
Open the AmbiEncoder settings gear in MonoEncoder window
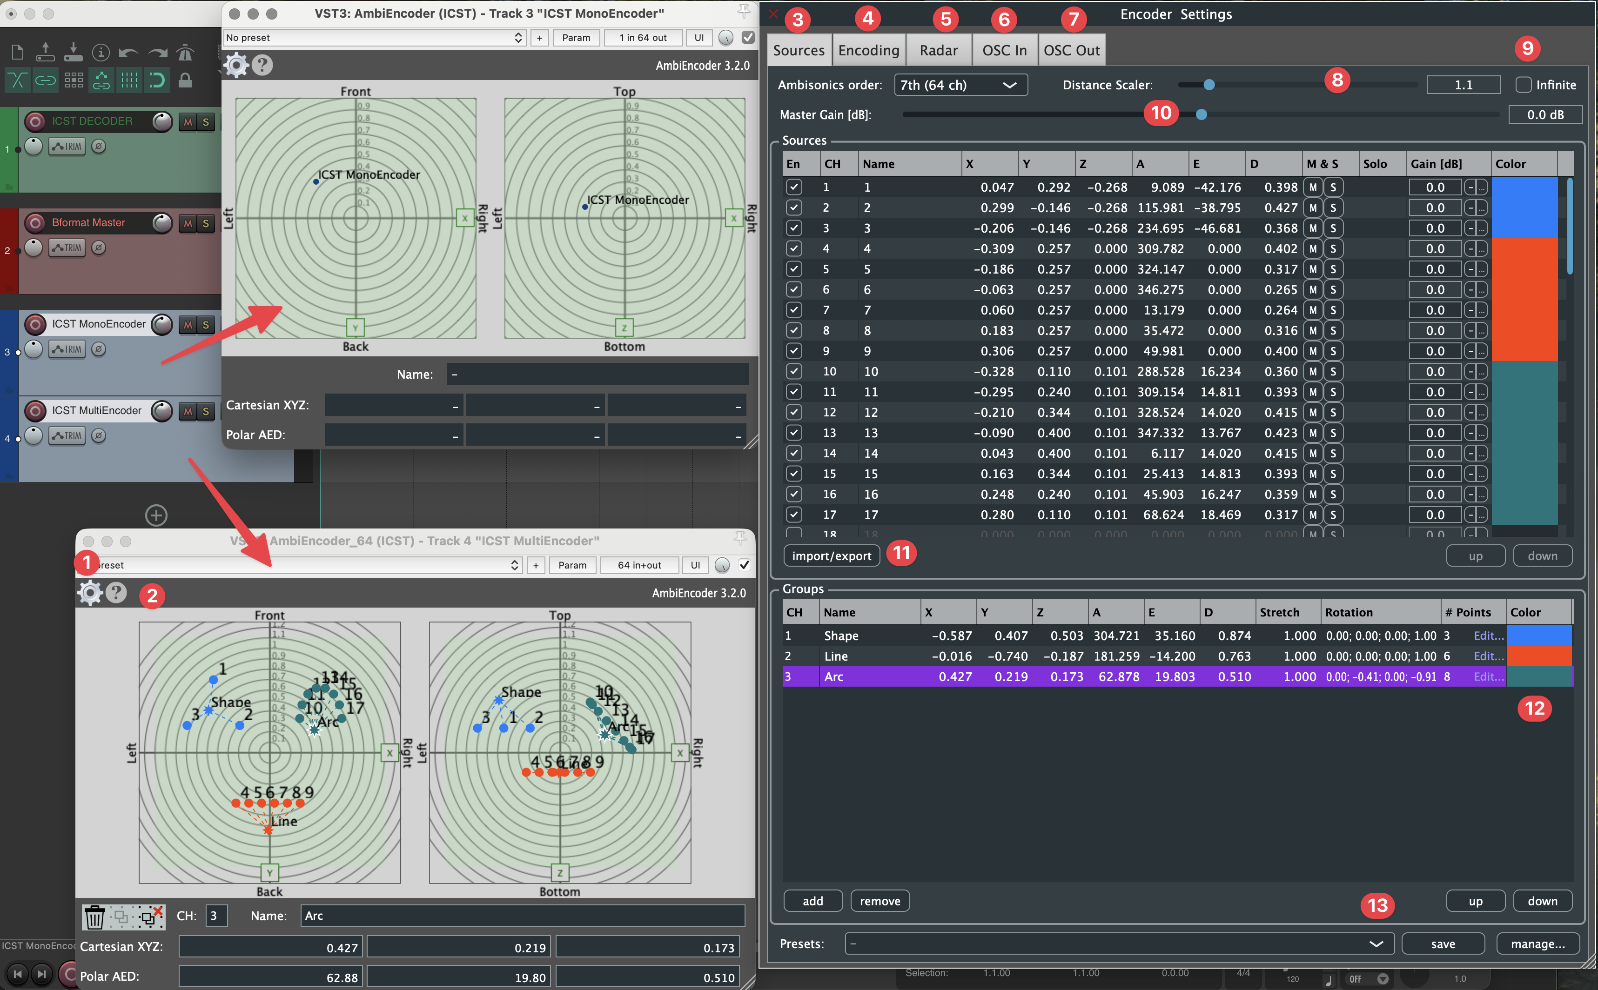click(x=236, y=65)
